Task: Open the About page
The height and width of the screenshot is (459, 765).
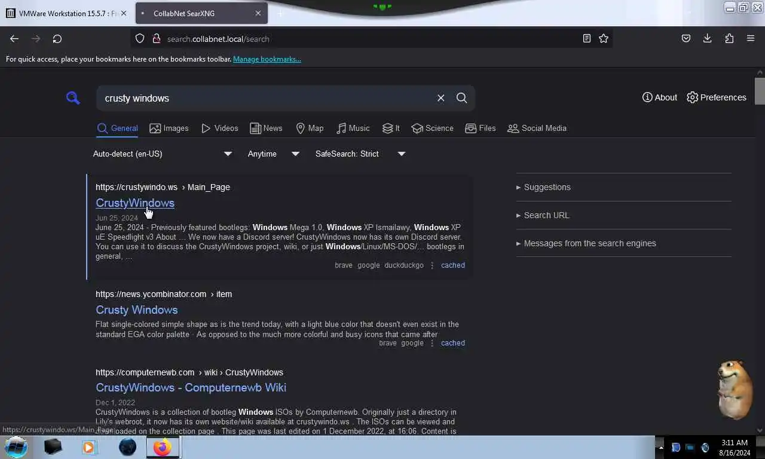Action: pos(660,97)
